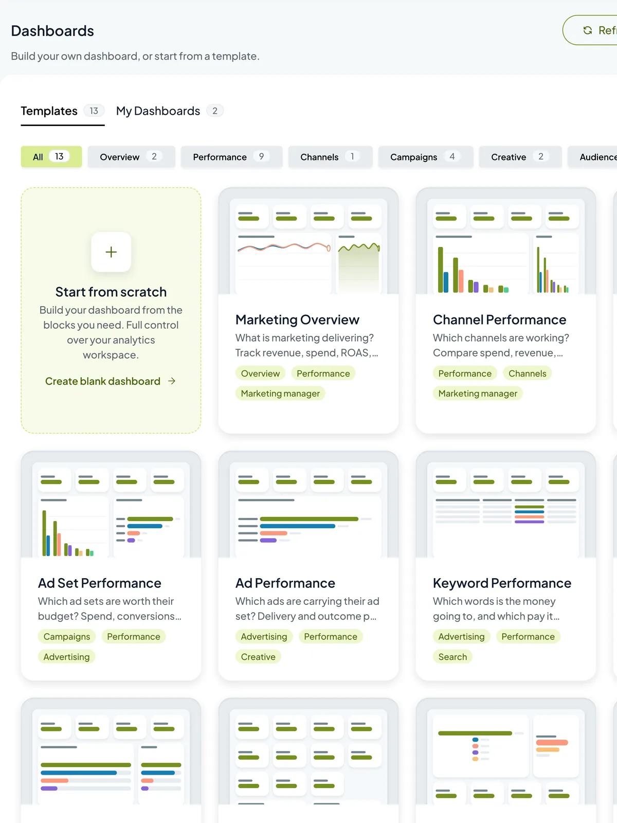Click the Create blank dashboard link

[x=111, y=381]
